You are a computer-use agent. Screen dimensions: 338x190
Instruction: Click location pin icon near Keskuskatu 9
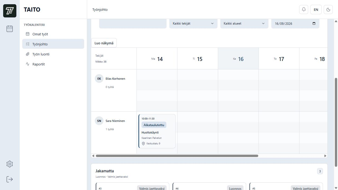143,144
